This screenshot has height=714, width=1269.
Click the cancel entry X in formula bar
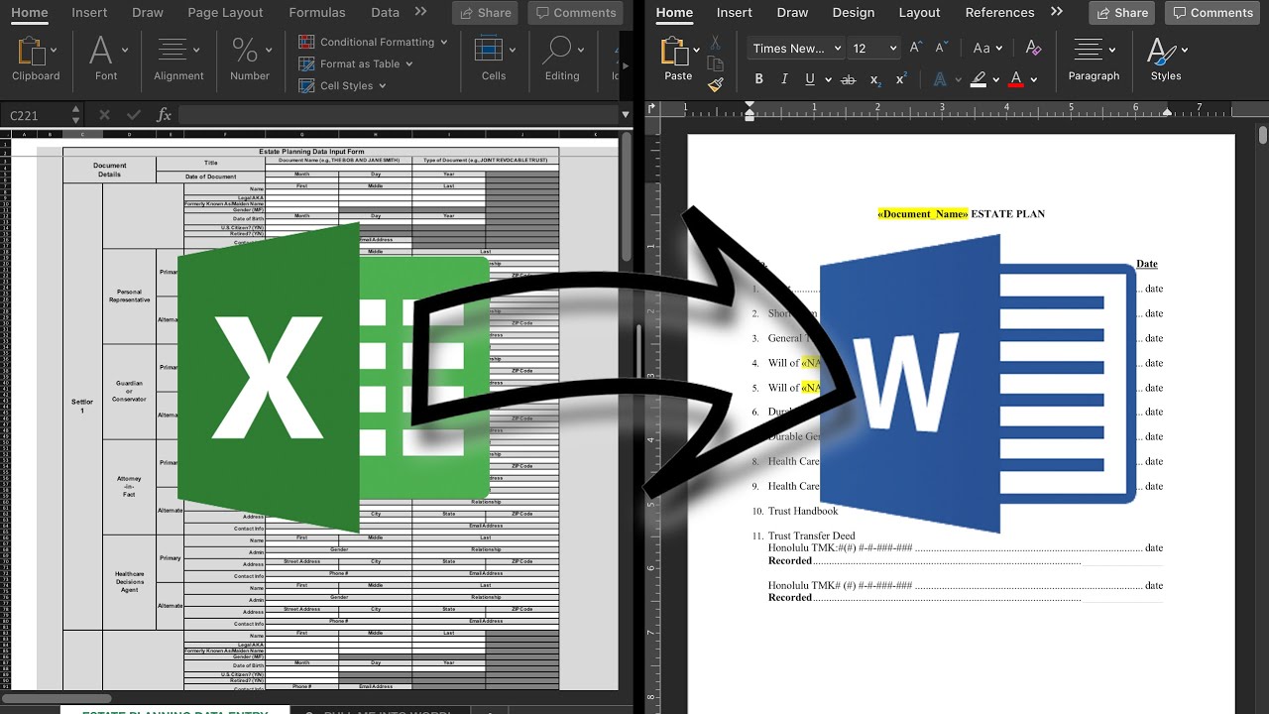pyautogui.click(x=104, y=115)
